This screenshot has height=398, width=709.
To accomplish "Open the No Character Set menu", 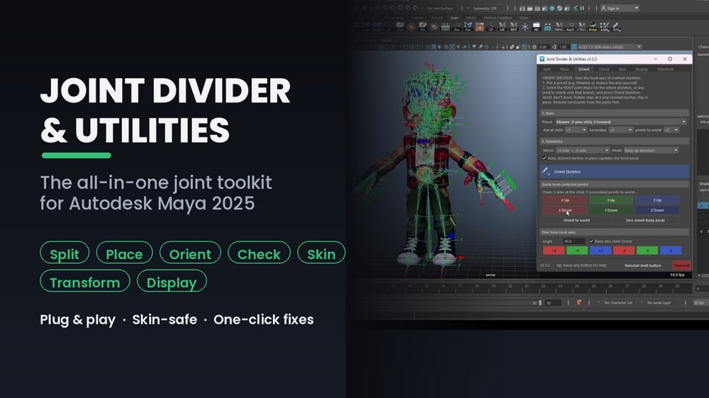I will [x=618, y=302].
